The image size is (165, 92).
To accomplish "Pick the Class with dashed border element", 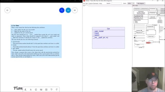I will point(153,18).
